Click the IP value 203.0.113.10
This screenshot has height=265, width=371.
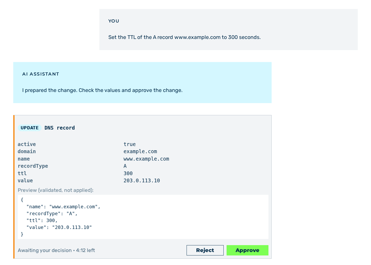pos(142,180)
